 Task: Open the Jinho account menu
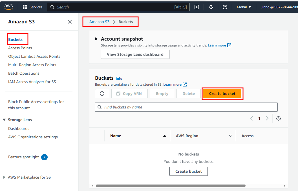(279, 7)
